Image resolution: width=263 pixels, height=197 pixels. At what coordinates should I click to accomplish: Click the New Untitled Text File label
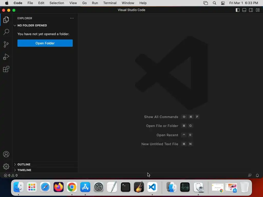click(x=160, y=144)
